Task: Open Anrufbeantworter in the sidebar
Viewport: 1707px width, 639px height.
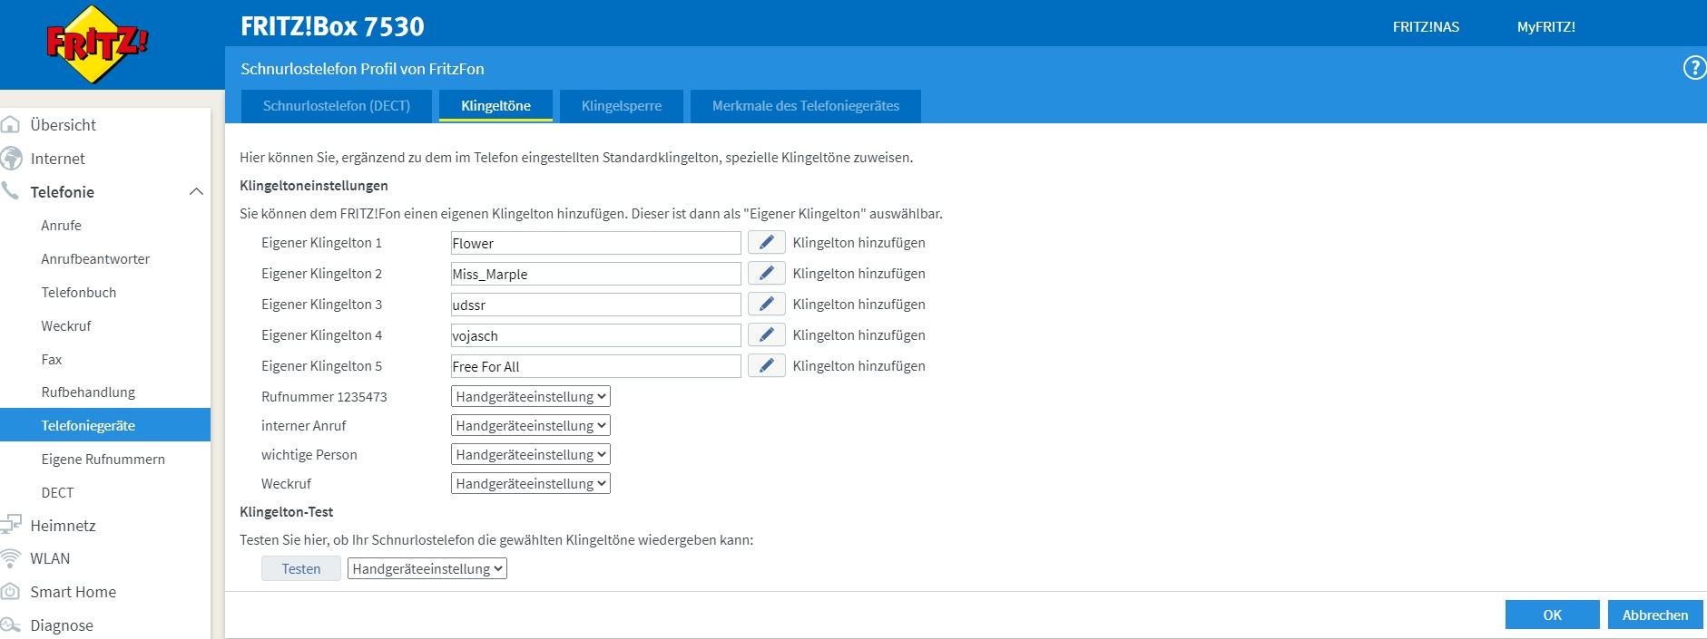Action: (95, 259)
